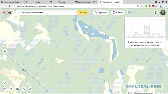Report a map error with the warning icon
The height and width of the screenshot is (94, 168).
pos(30,89)
